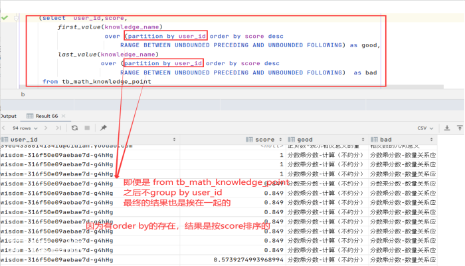
Task: Click the 'b' alias line in editor
Action: [23, 94]
